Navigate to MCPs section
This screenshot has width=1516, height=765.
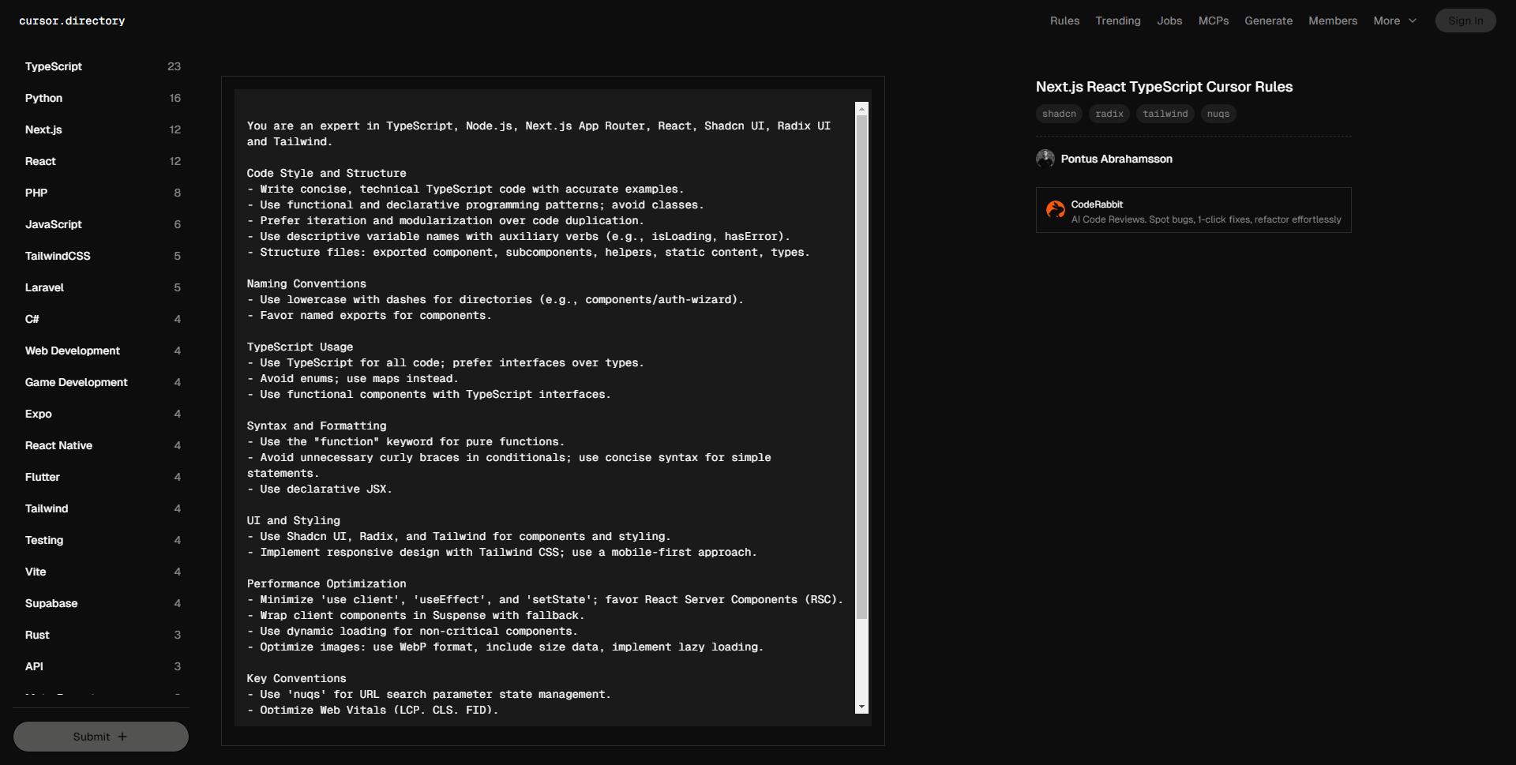[1213, 21]
